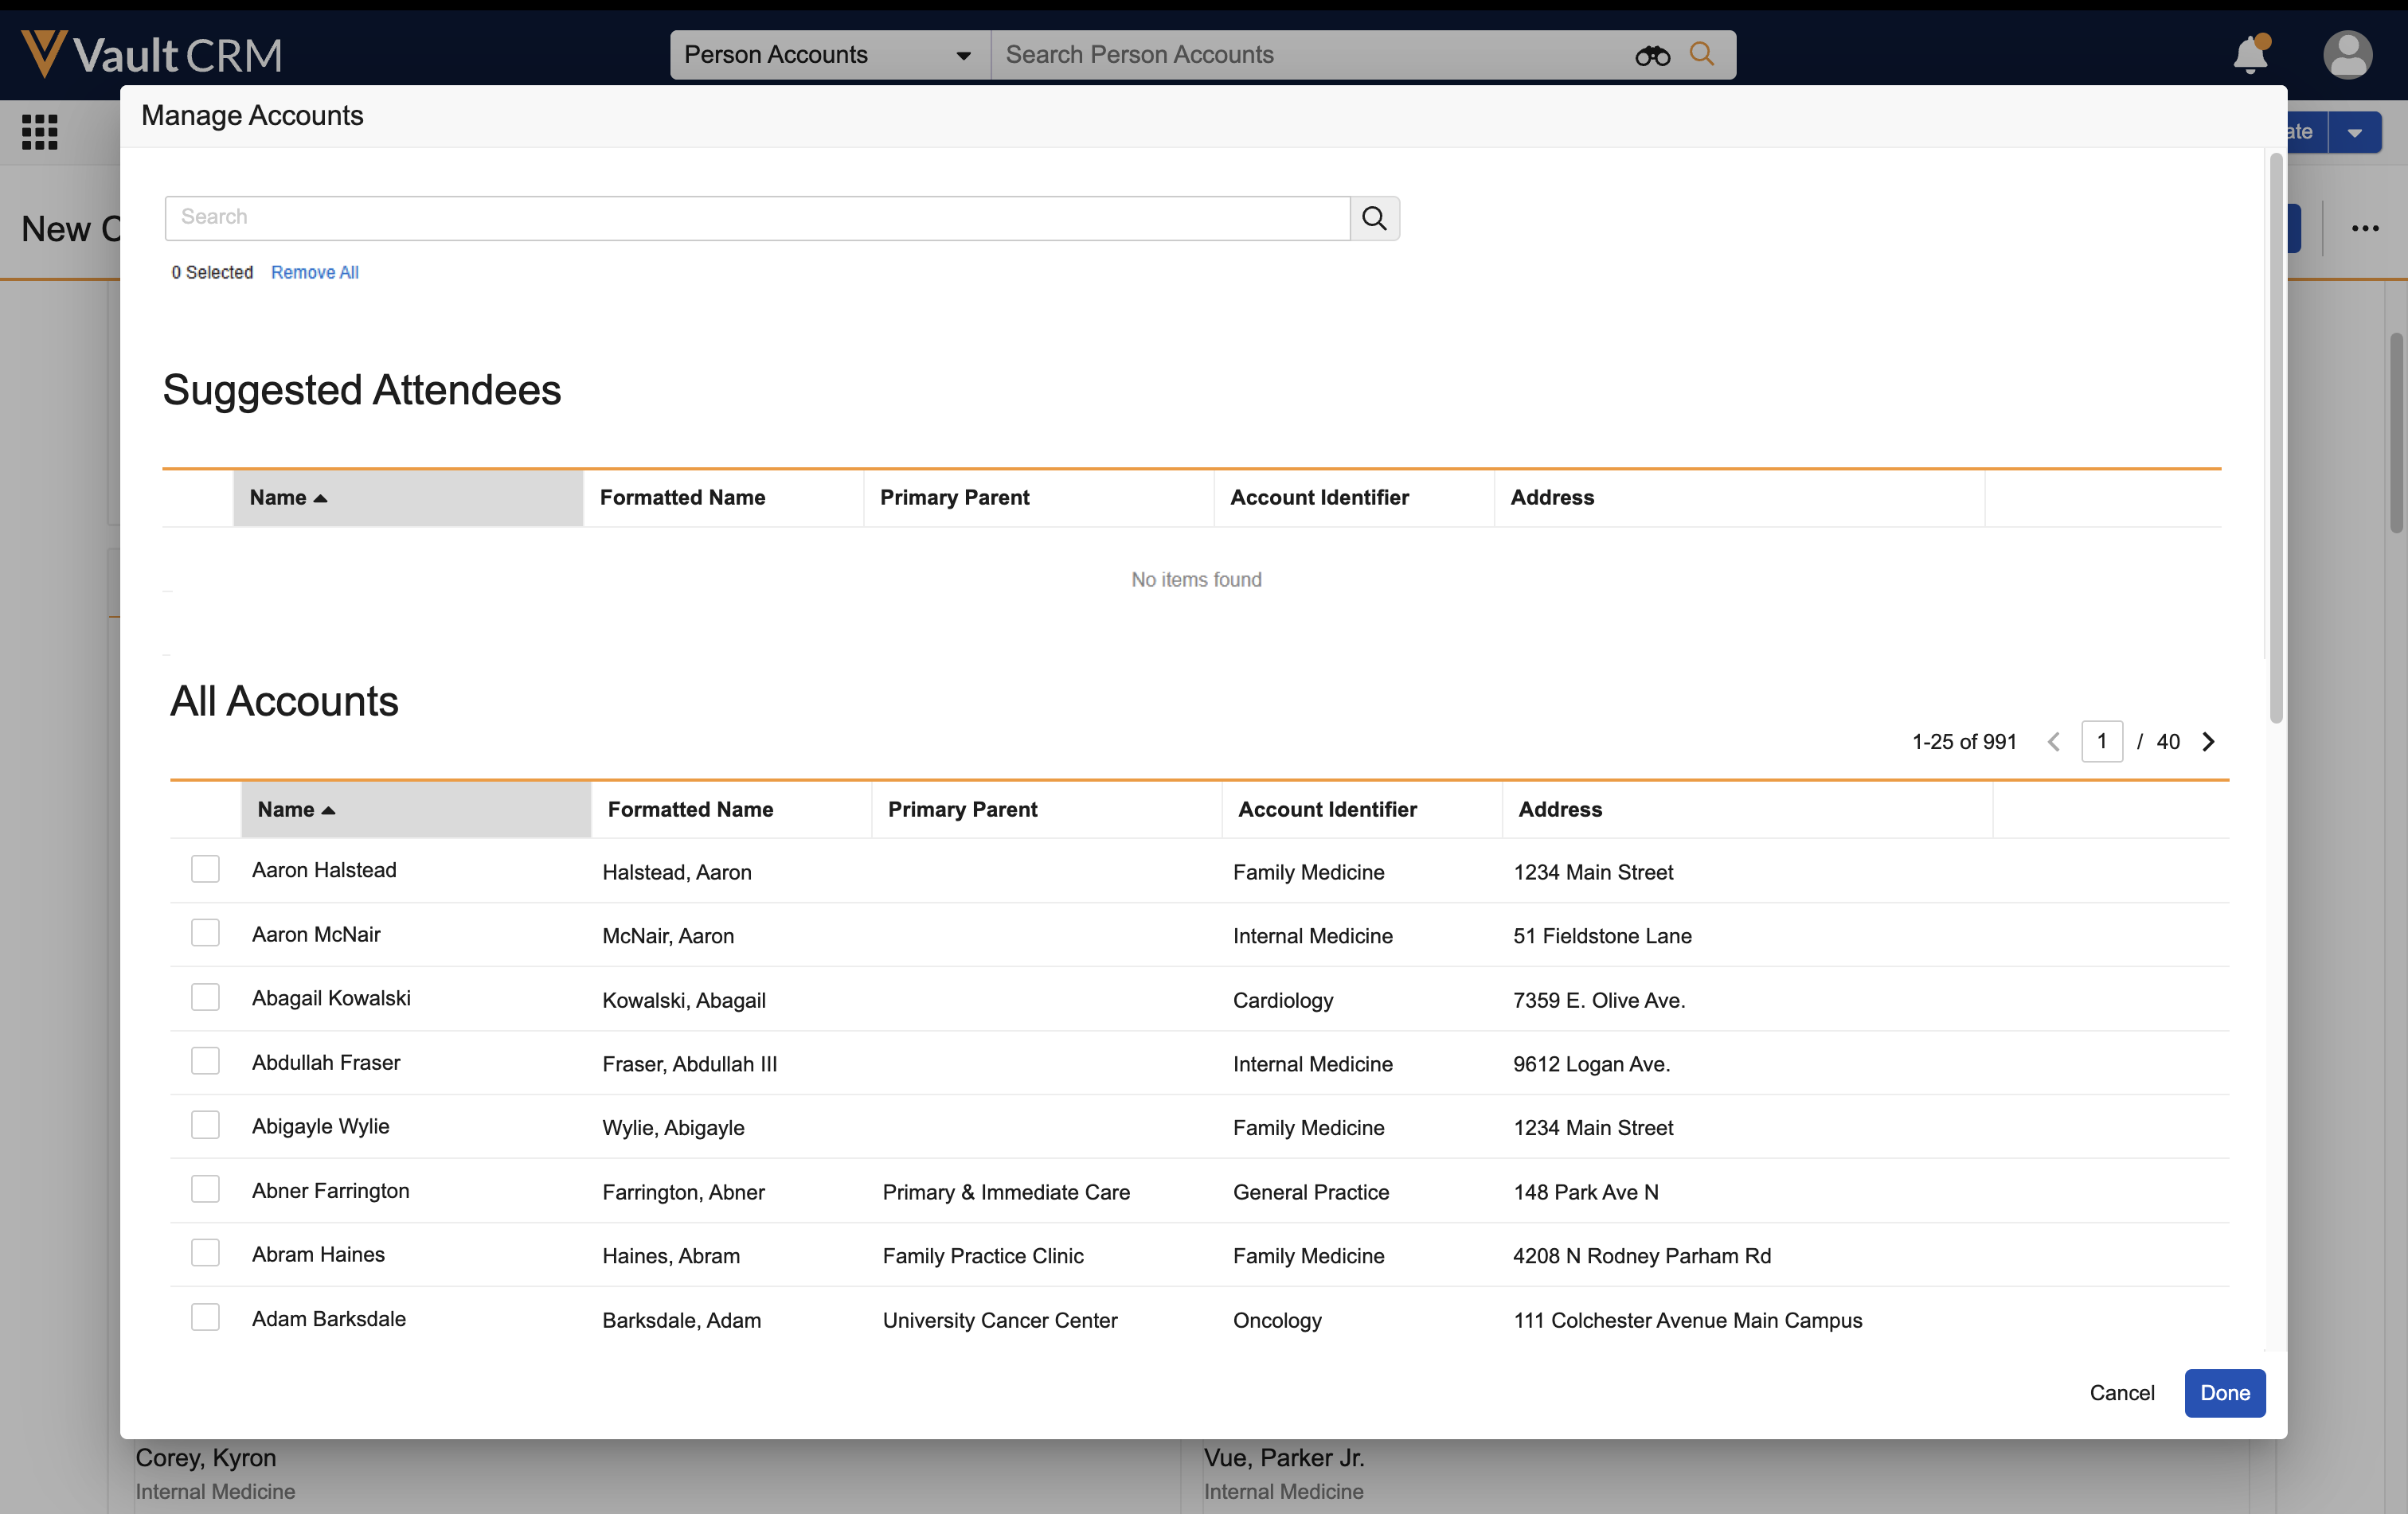Check the box for Aaron Halstead
This screenshot has width=2408, height=1514.
tap(205, 869)
